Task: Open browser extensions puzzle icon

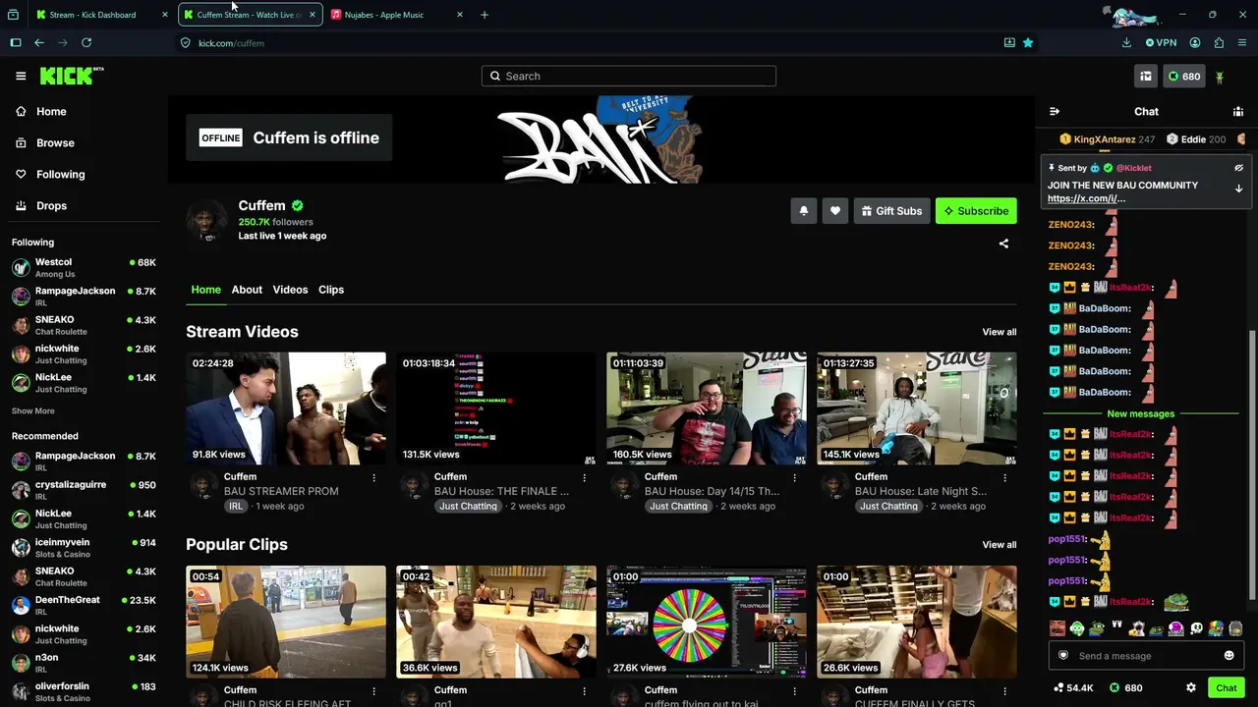Action: 1219,42
